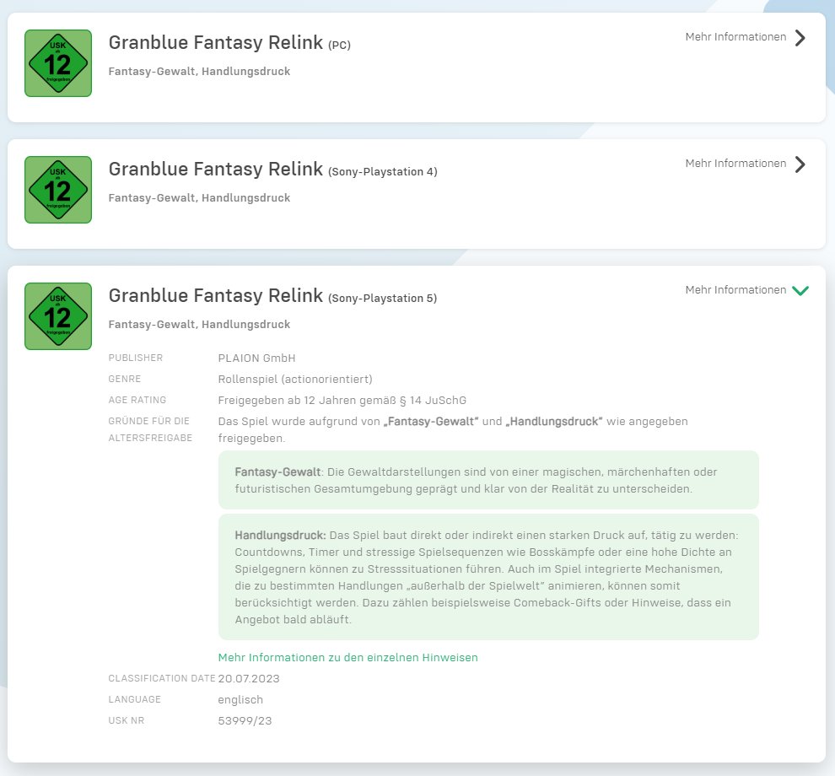Click USK 12 badge for Playstation 5 version

pyautogui.click(x=58, y=316)
